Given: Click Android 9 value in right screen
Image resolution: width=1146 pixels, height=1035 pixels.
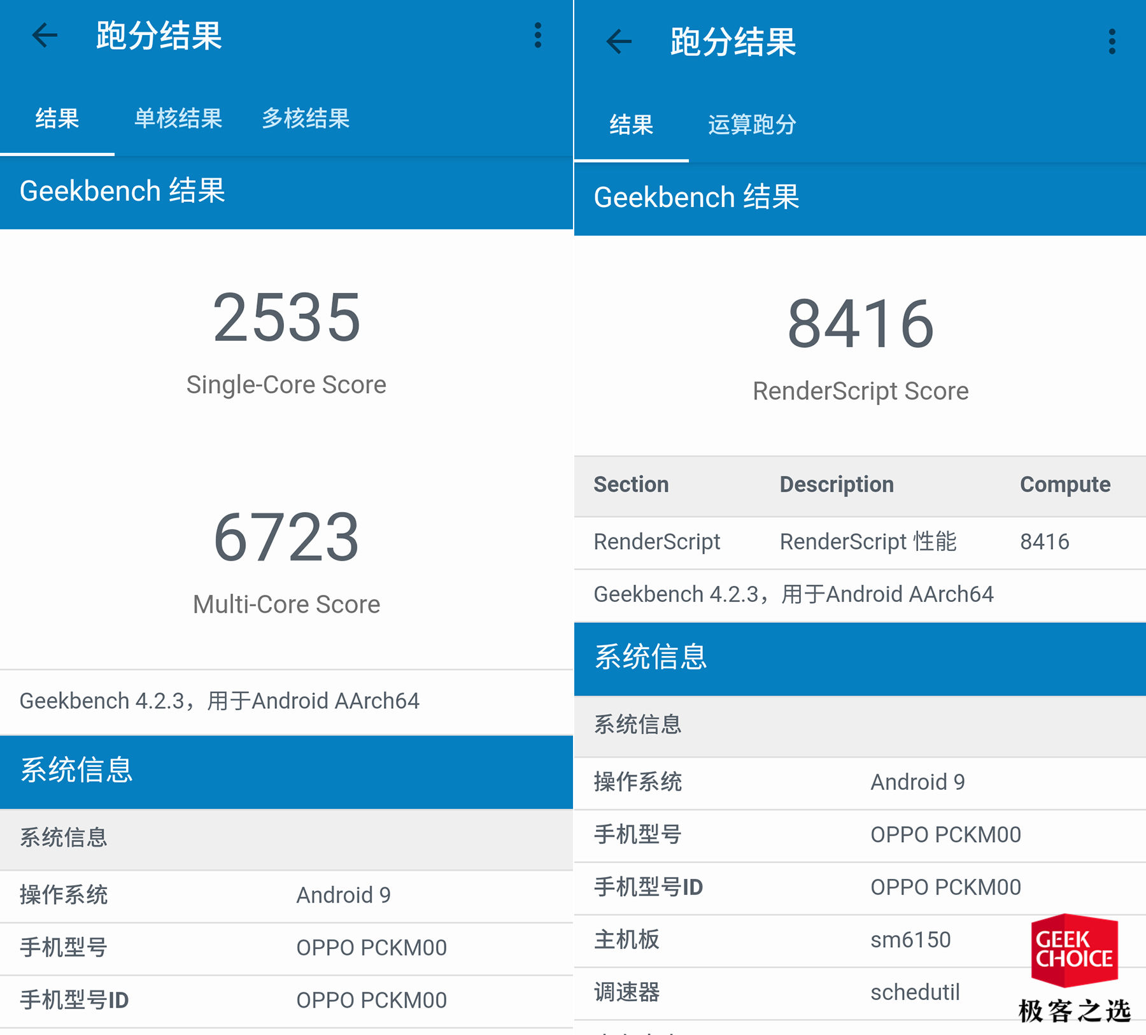Looking at the screenshot, I should [x=918, y=782].
